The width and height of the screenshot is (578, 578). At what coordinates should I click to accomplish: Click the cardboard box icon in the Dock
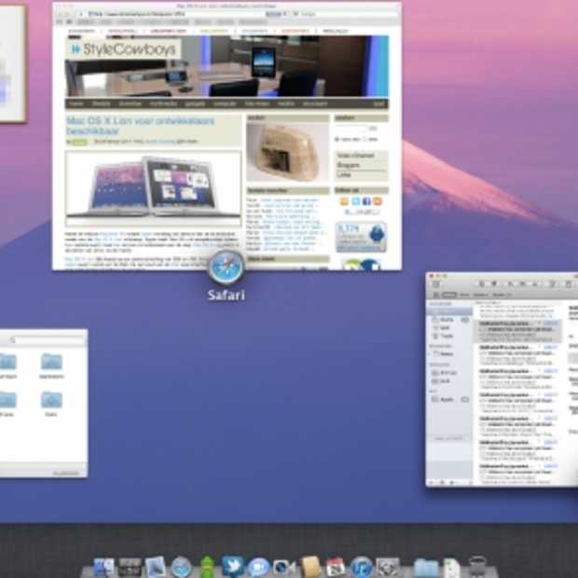coord(310,567)
